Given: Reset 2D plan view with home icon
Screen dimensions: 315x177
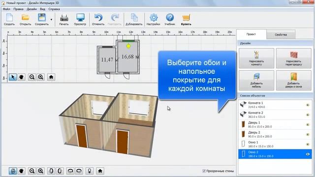Looking at the screenshot, I should coord(51,77).
